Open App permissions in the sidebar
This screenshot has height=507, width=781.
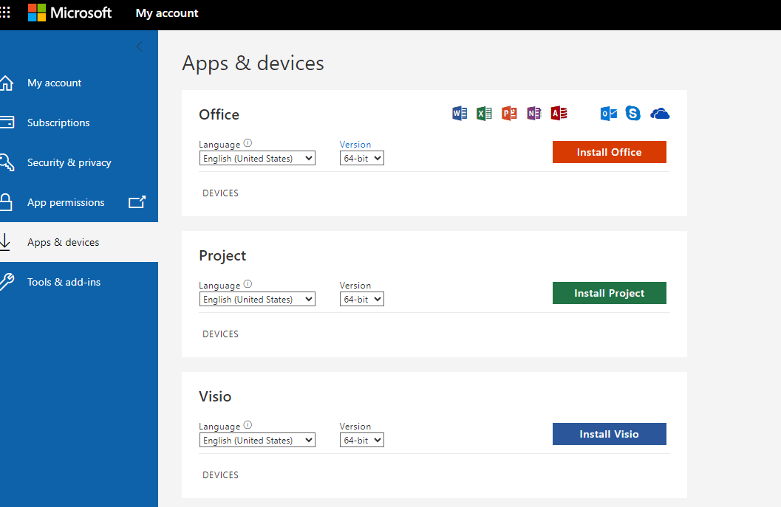click(66, 202)
